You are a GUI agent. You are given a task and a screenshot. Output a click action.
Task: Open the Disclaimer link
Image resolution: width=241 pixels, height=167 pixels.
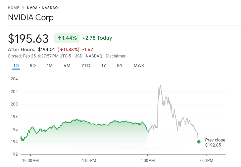point(115,56)
